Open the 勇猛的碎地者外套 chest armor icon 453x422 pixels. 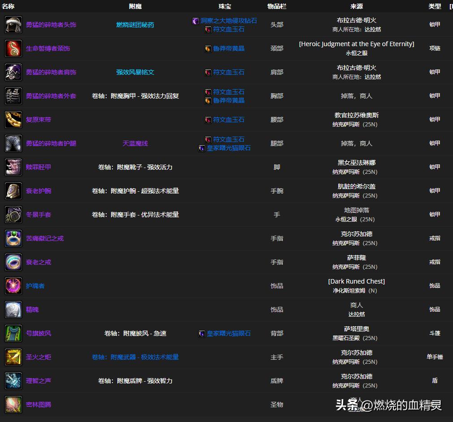13,96
